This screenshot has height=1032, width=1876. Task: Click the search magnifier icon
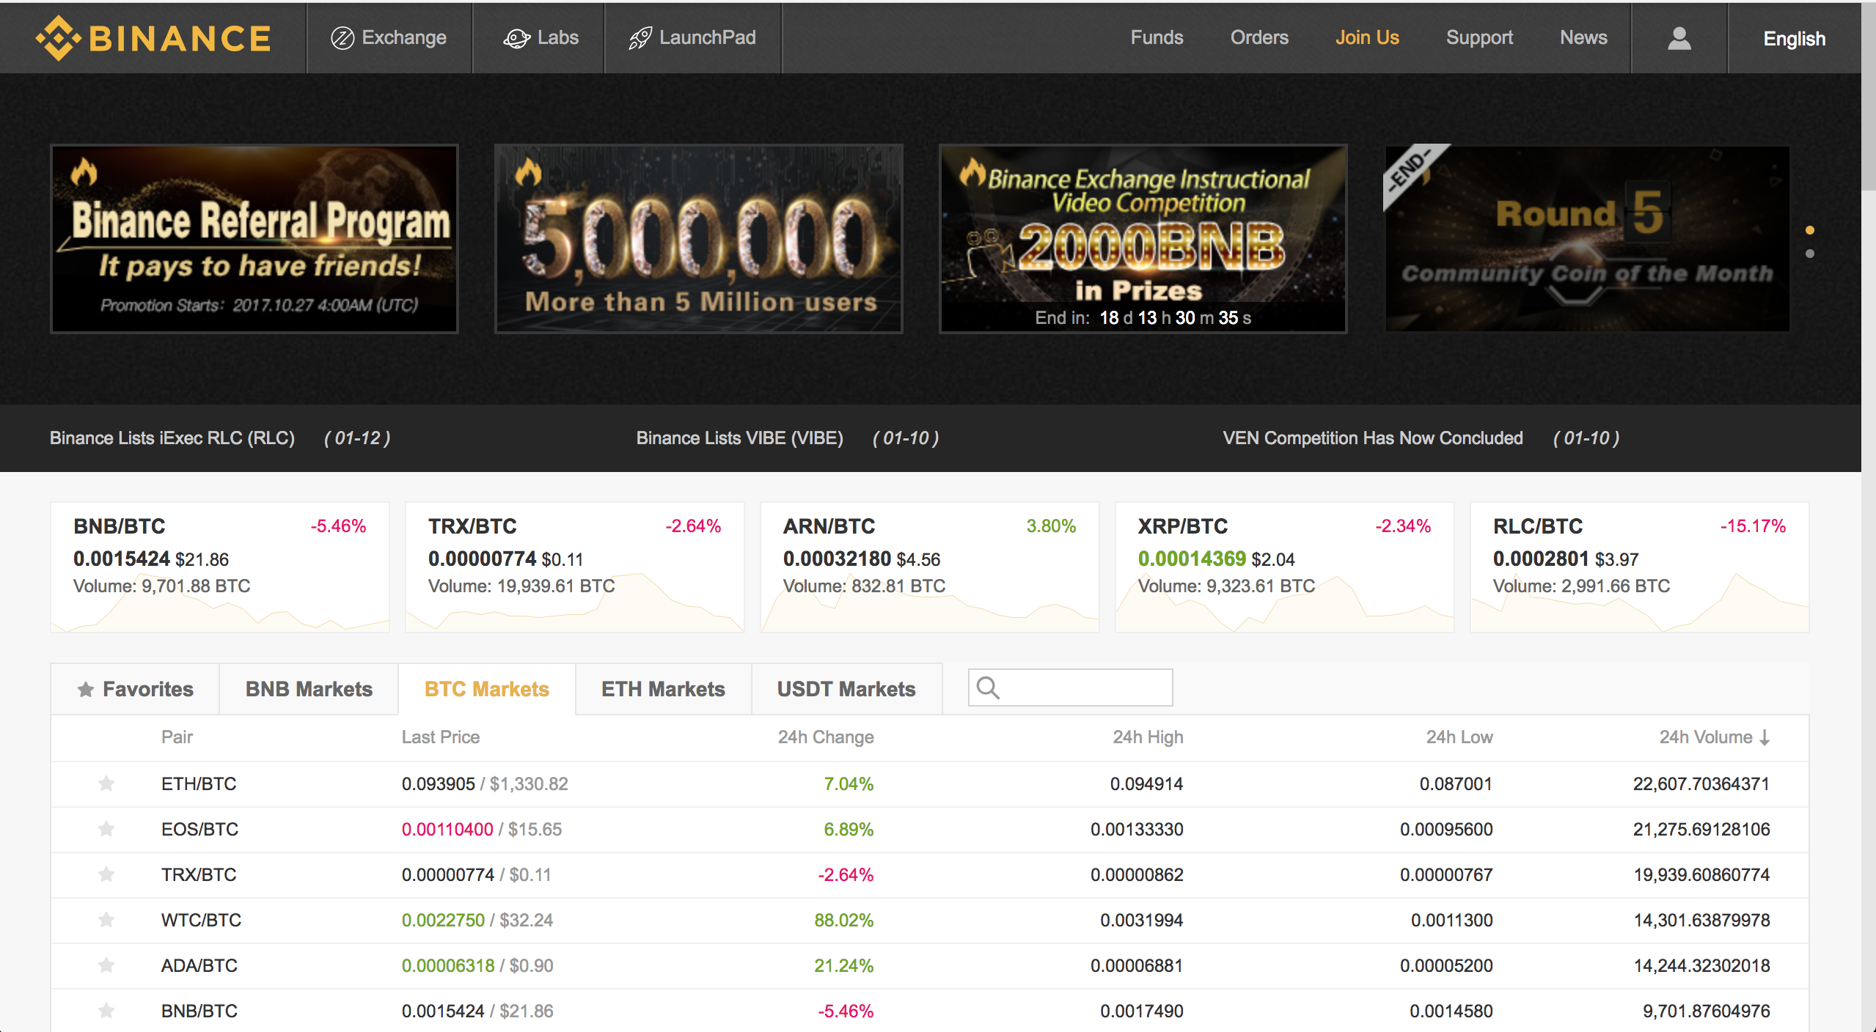(988, 688)
